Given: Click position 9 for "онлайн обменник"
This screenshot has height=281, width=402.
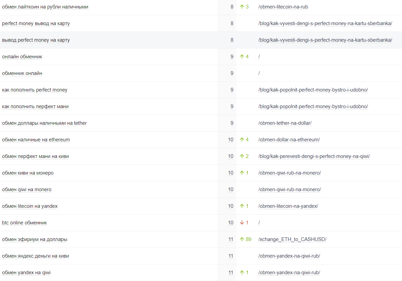Looking at the screenshot, I should click(232, 57).
